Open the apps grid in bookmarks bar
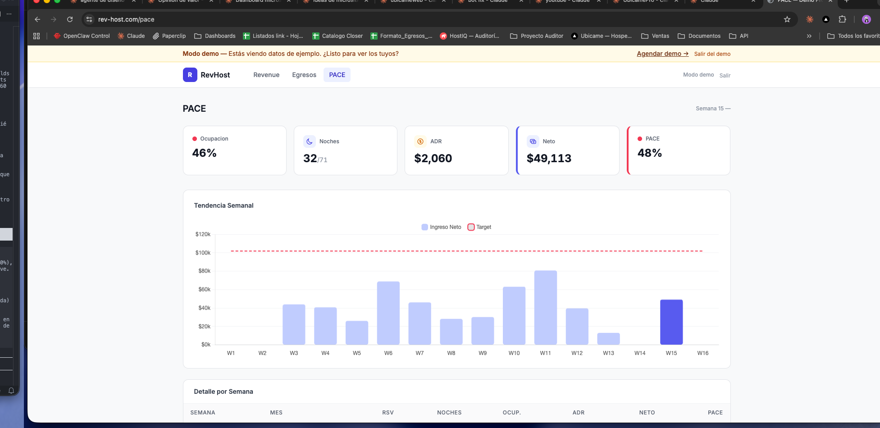The width and height of the screenshot is (880, 428). point(36,36)
